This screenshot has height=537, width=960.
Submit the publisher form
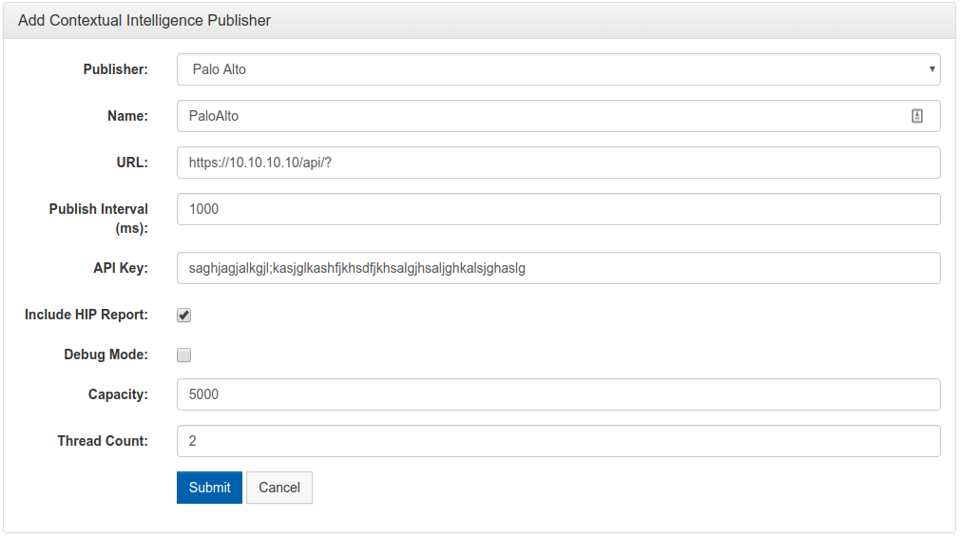click(x=209, y=488)
